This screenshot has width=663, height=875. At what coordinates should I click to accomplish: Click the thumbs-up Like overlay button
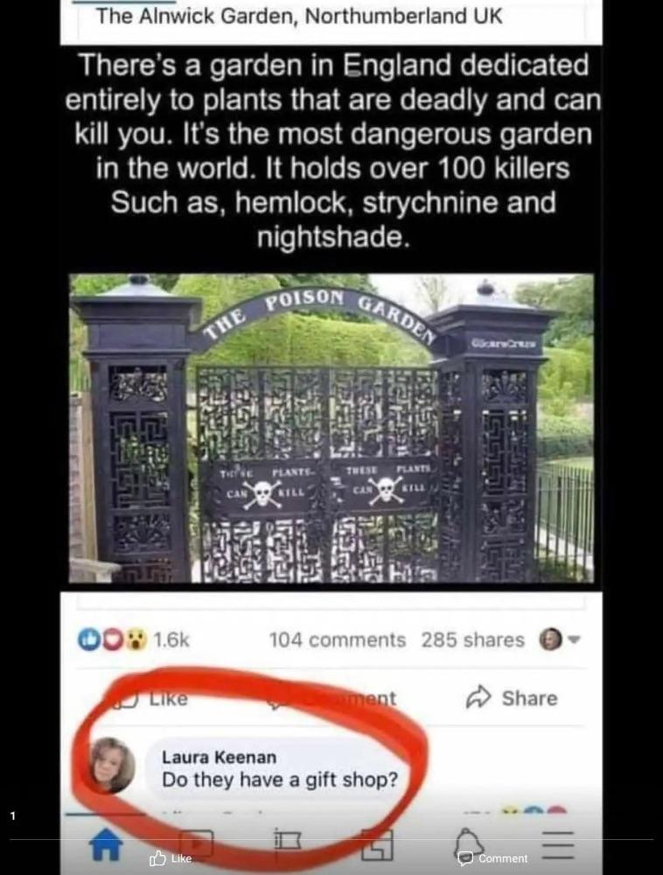171,858
